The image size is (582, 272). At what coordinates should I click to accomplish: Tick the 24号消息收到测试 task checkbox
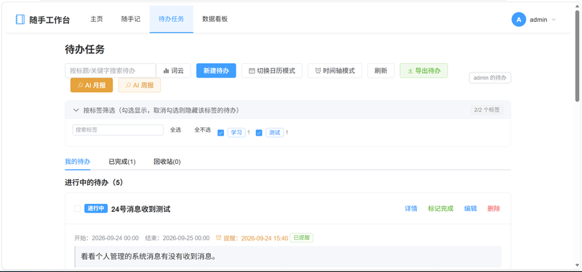click(x=77, y=209)
